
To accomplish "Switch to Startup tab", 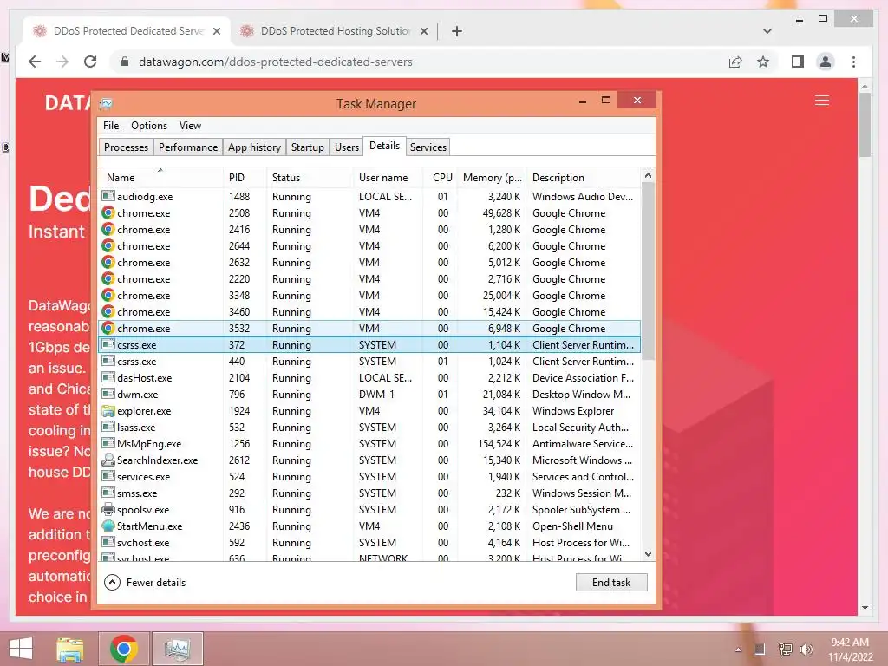I will coord(308,147).
